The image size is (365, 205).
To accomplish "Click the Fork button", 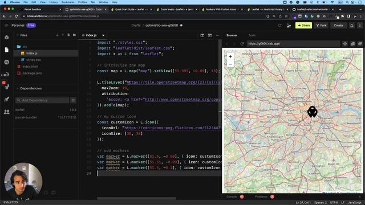I will tap(321, 25).
